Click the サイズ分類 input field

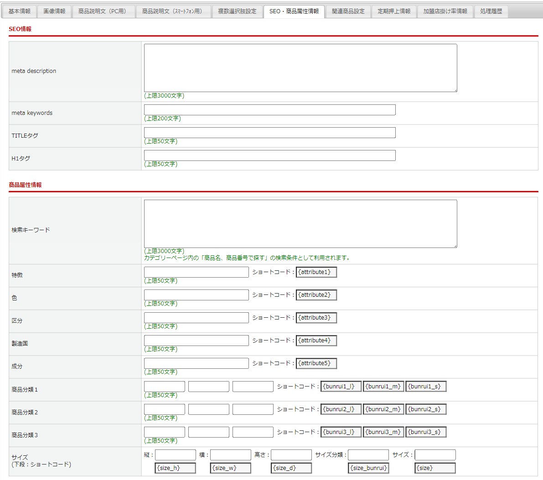tap(368, 455)
